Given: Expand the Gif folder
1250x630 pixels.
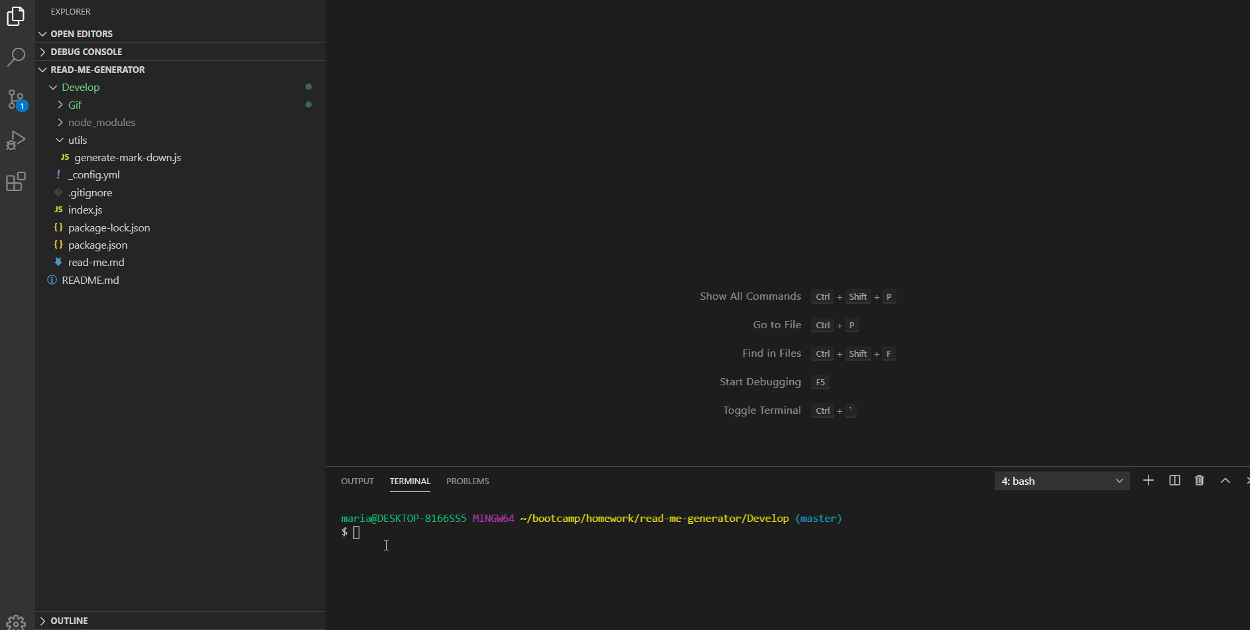Looking at the screenshot, I should (180, 105).
